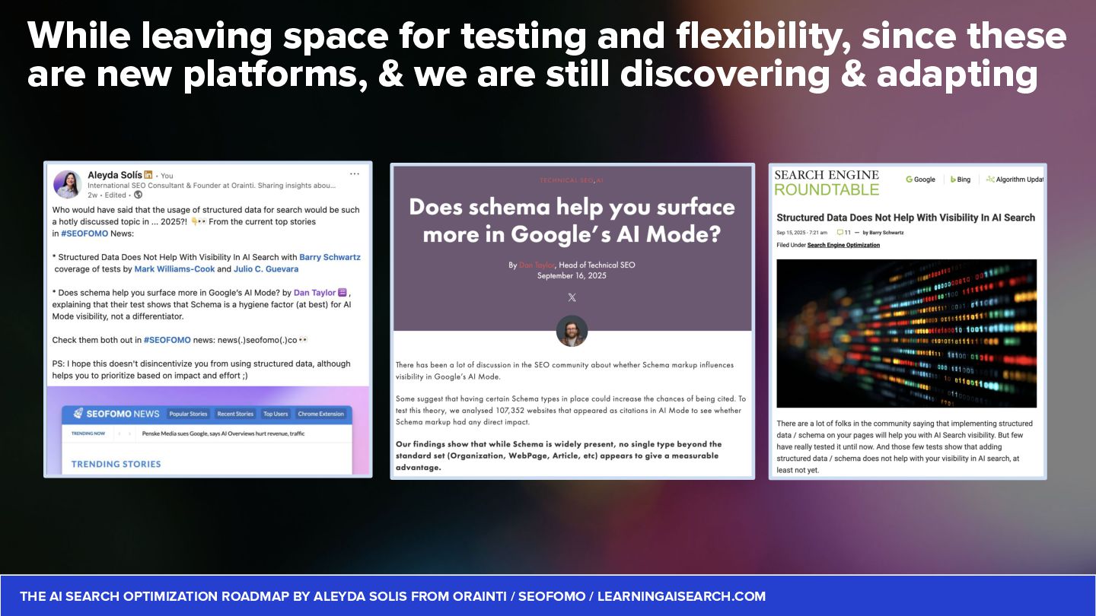Click 'Does schema help you surface more' headline
The width and height of the screenshot is (1096, 616).
coord(572,221)
